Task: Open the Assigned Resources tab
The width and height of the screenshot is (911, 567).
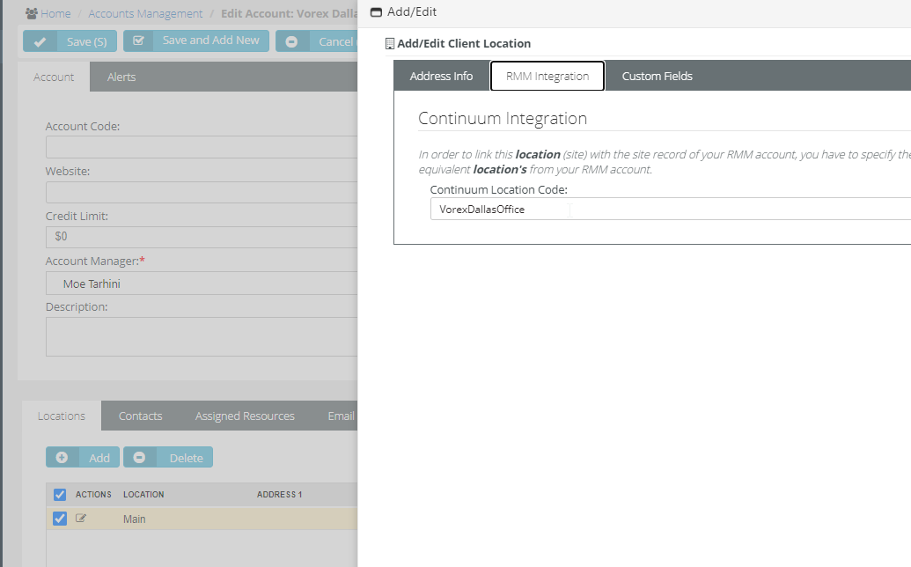Action: coord(245,416)
